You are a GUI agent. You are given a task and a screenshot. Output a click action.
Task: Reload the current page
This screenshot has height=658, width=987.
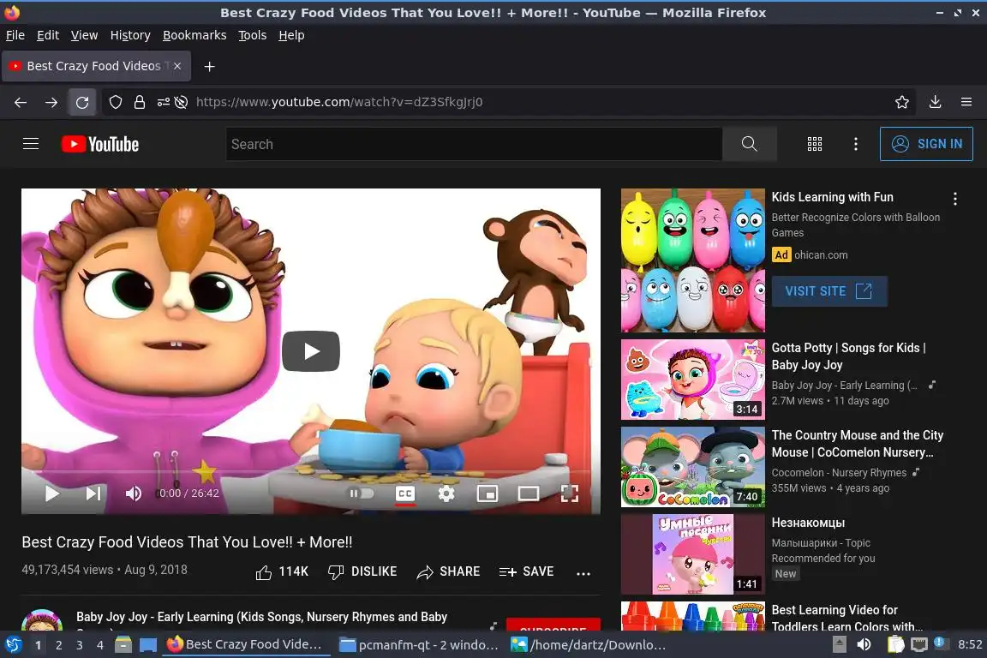(82, 102)
